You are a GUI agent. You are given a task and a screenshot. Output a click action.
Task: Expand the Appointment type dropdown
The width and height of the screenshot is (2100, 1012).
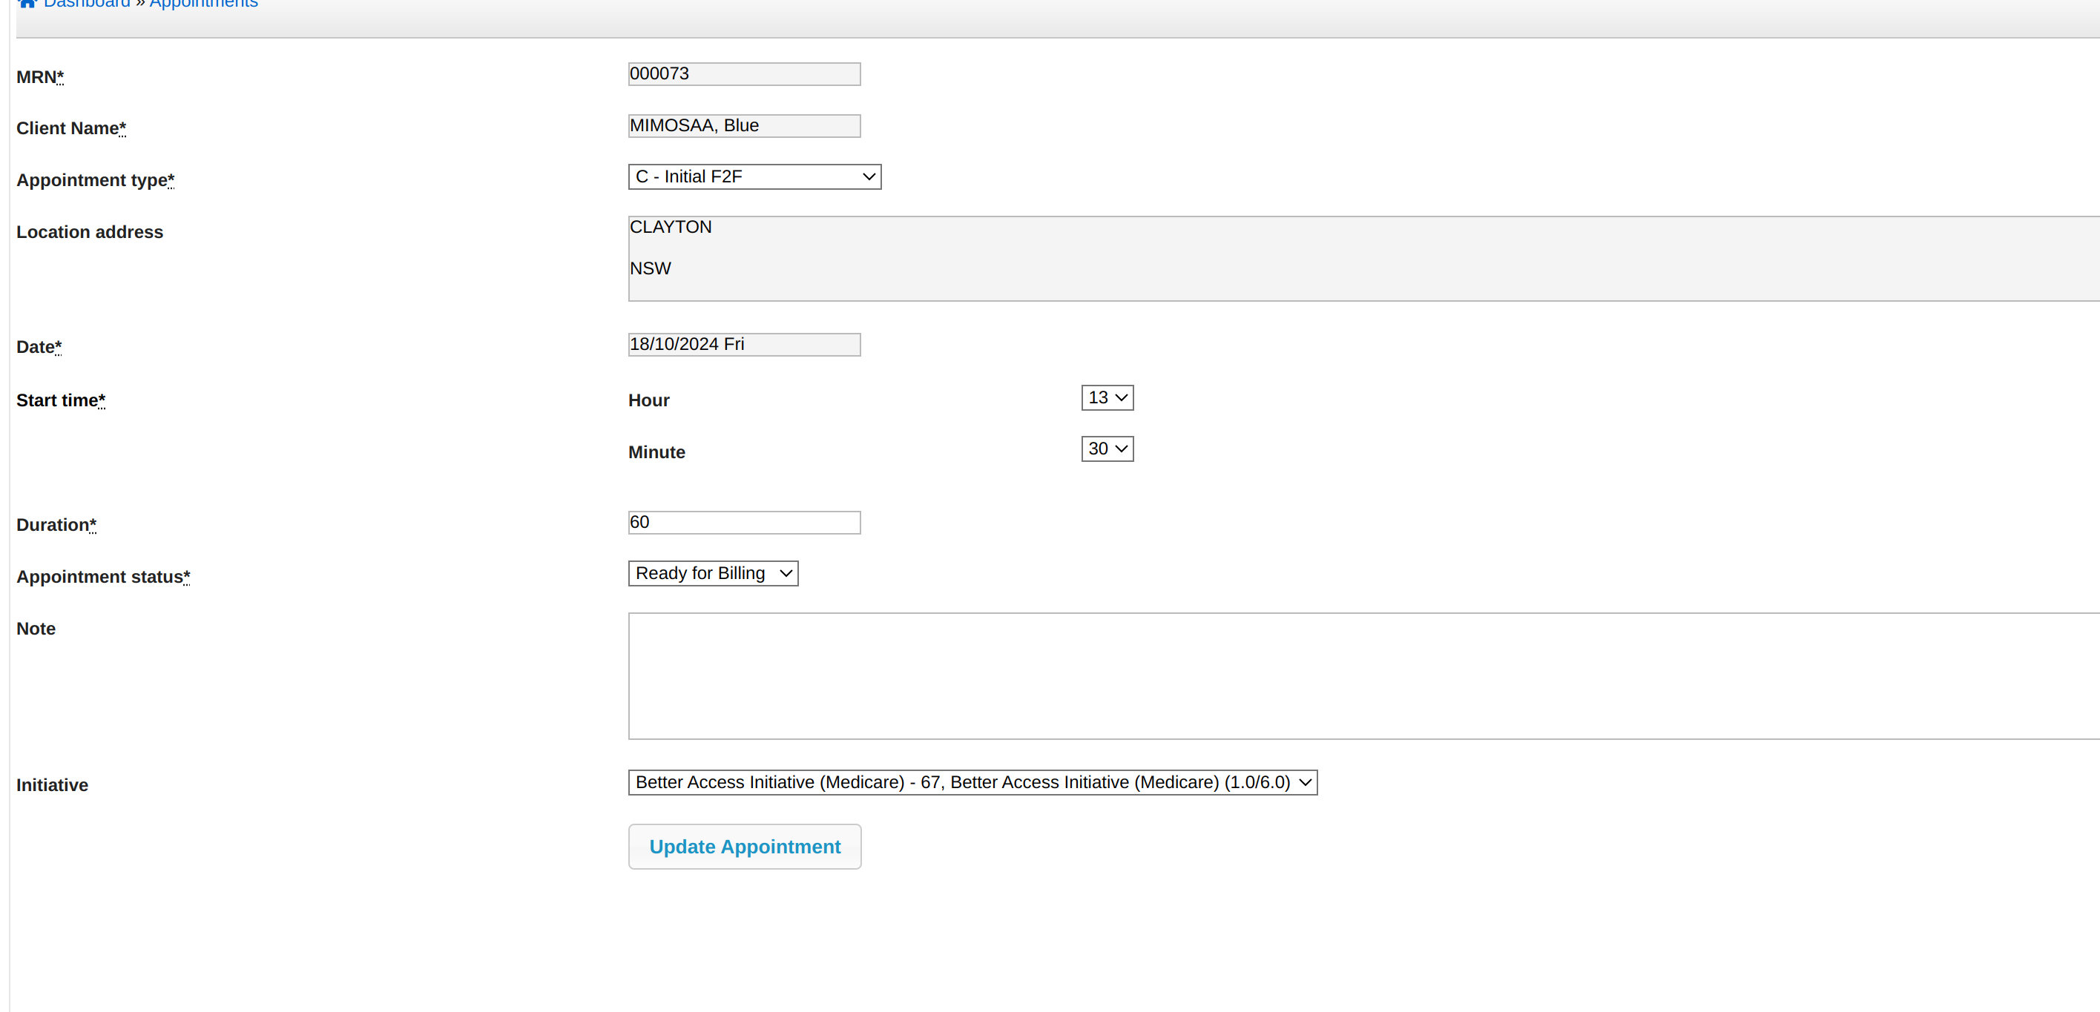click(x=753, y=176)
